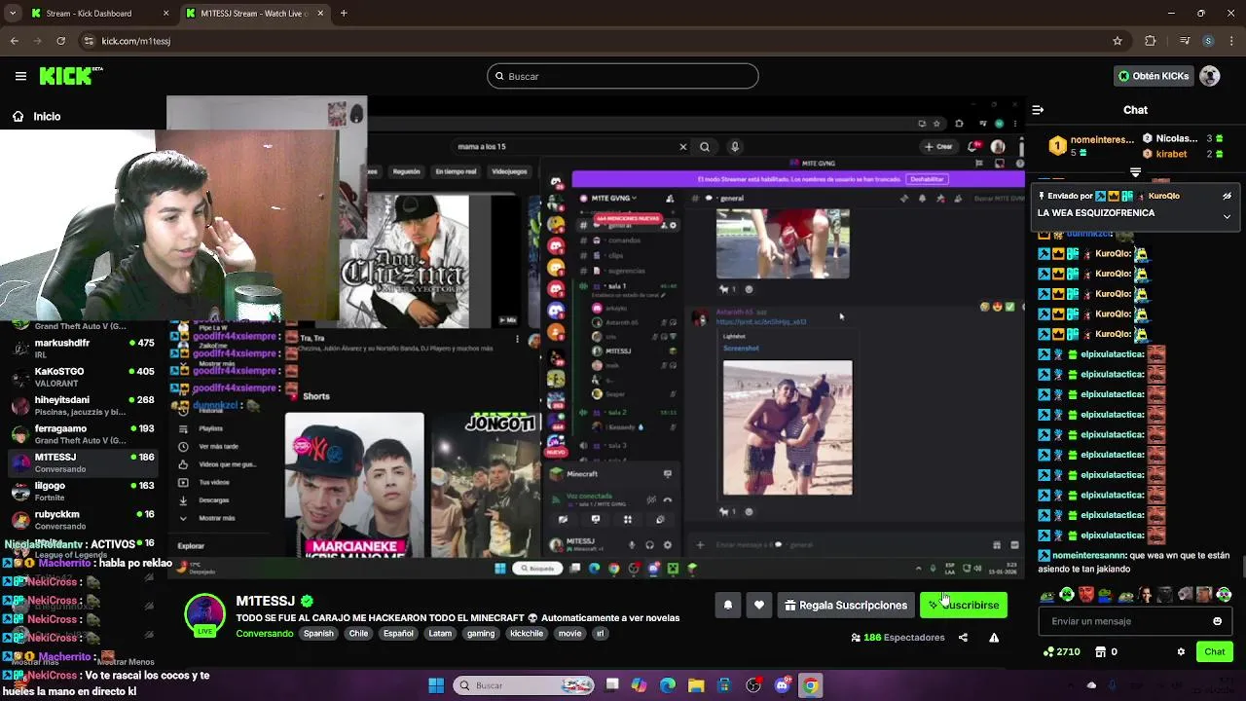Open OBS Studio from taskbar

click(753, 685)
